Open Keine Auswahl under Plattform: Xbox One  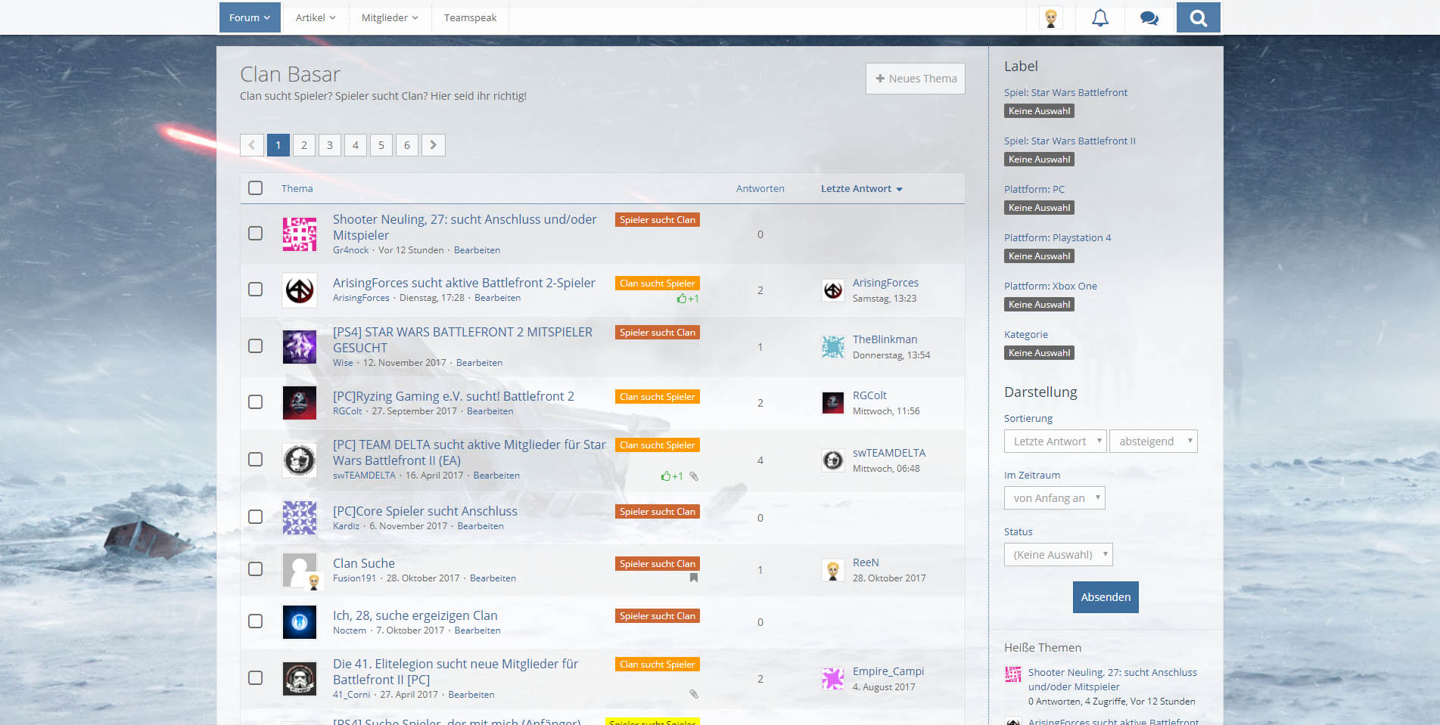point(1039,305)
